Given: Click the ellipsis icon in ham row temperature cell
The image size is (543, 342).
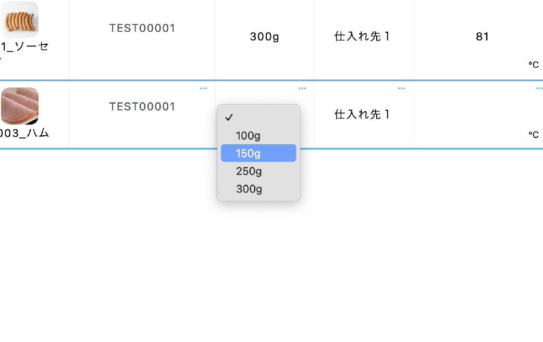Looking at the screenshot, I should pos(539,88).
